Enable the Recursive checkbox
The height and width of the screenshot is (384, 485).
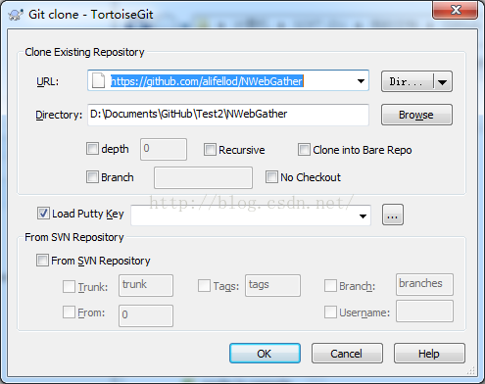(x=210, y=150)
